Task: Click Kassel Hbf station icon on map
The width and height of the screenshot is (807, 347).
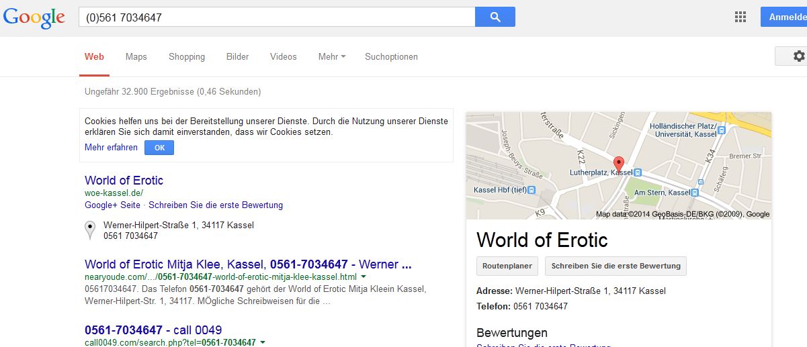Action: 532,190
